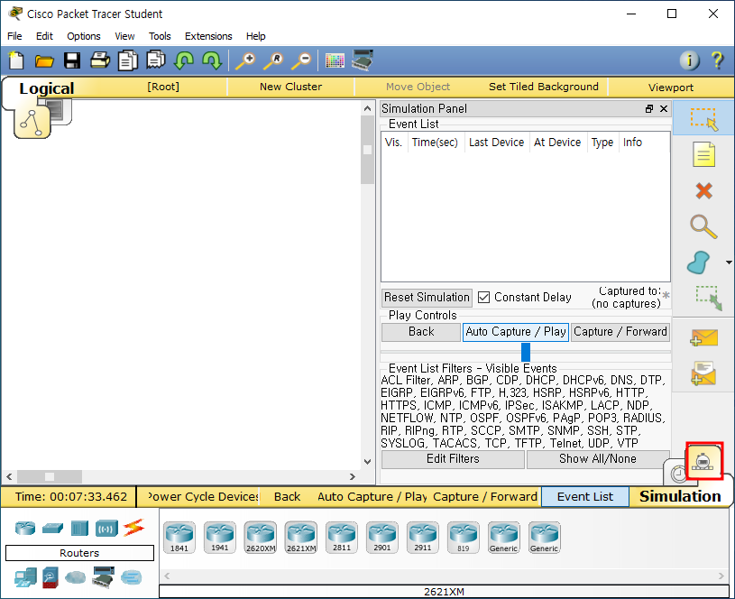Viewport: 735px width, 599px height.
Task: Click the Copy toolbar icon
Action: coord(127,60)
